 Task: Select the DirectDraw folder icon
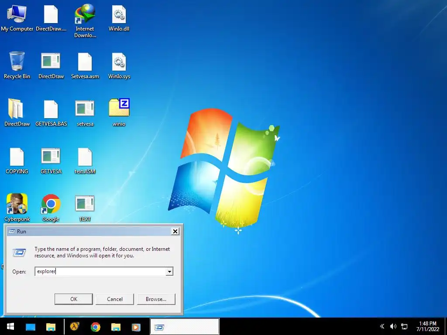click(17, 113)
